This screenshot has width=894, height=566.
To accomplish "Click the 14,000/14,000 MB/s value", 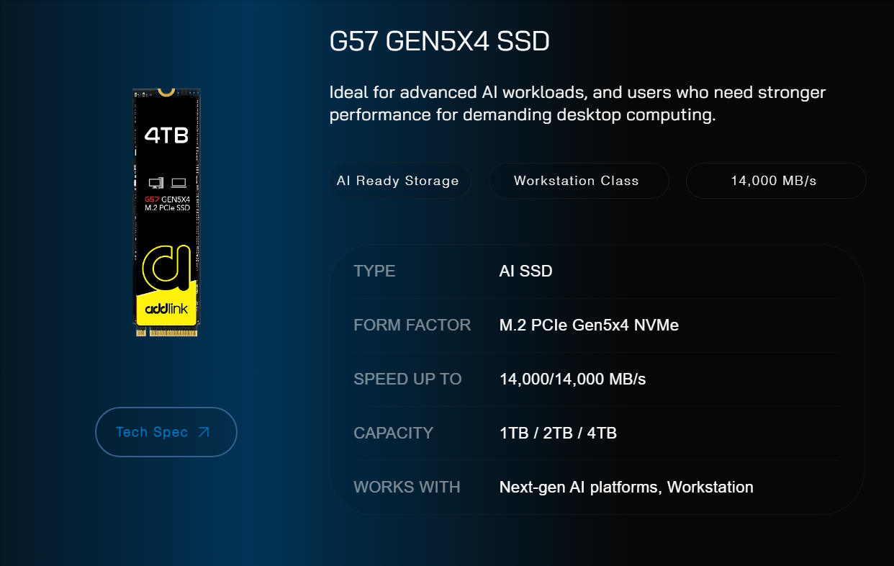I will tap(573, 379).
